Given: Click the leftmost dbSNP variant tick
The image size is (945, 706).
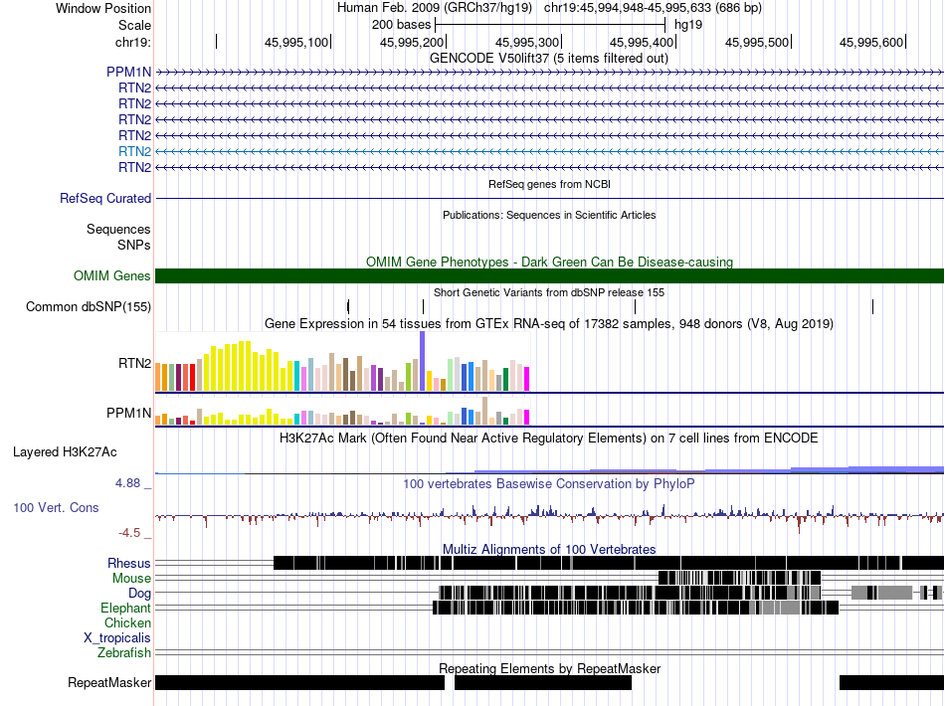Looking at the screenshot, I should pos(348,306).
